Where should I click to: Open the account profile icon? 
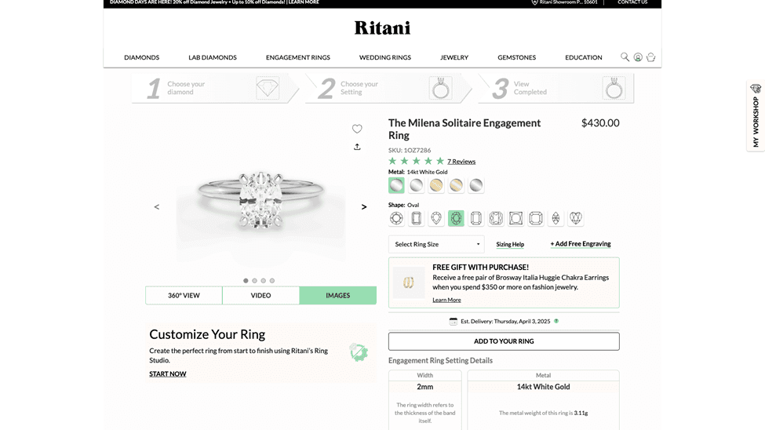(638, 57)
